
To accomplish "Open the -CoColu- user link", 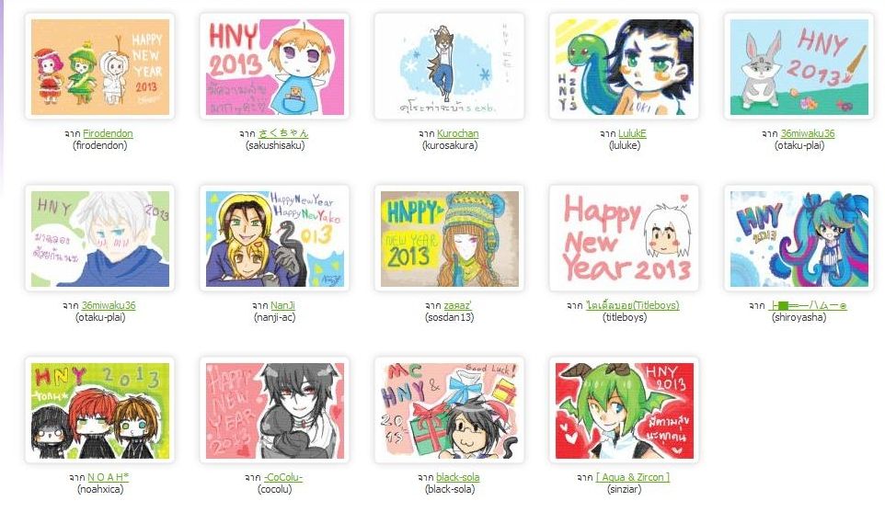I will coord(283,477).
